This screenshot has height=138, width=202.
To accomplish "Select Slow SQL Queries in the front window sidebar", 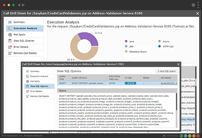I will click(39, 86).
